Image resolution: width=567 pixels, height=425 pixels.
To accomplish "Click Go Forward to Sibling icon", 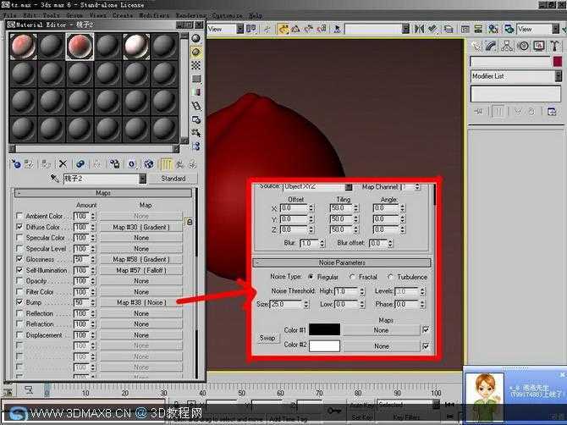I will coord(192,164).
